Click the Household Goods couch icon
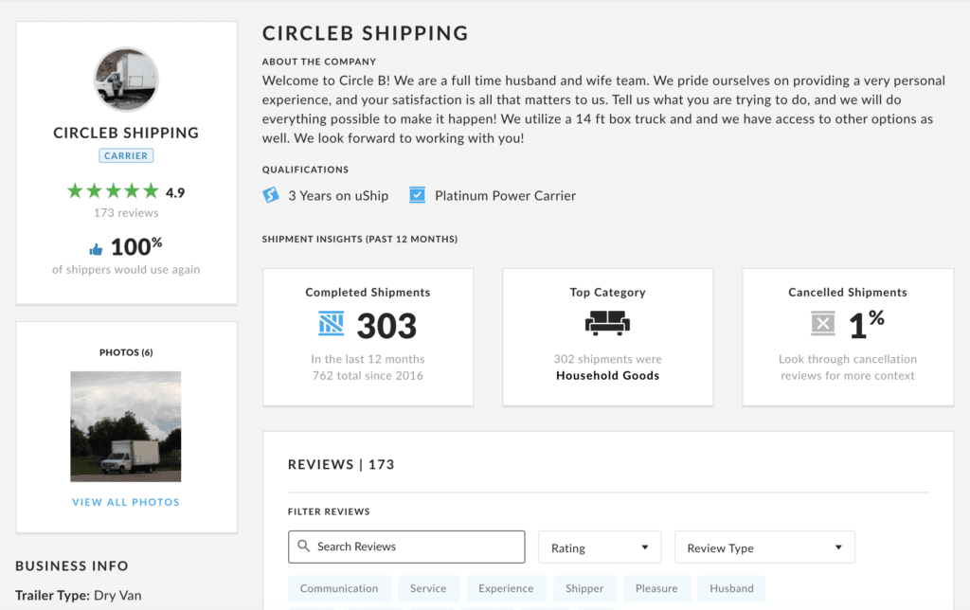970x610 pixels. (607, 324)
